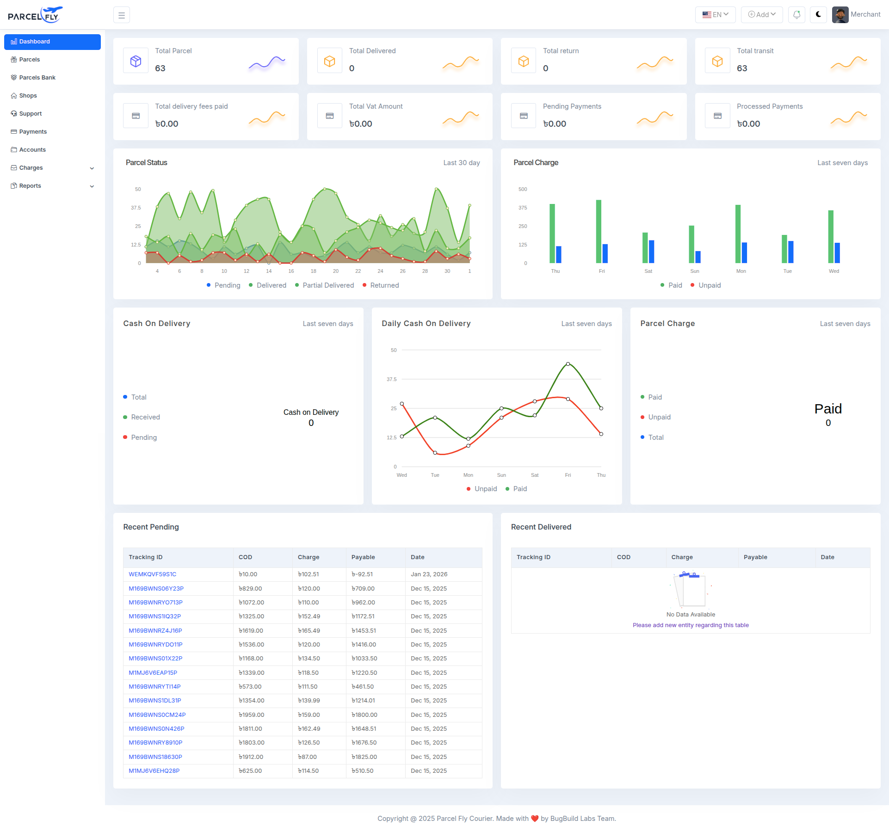Open the Add dropdown menu
This screenshot has height=832, width=889.
[x=761, y=14]
